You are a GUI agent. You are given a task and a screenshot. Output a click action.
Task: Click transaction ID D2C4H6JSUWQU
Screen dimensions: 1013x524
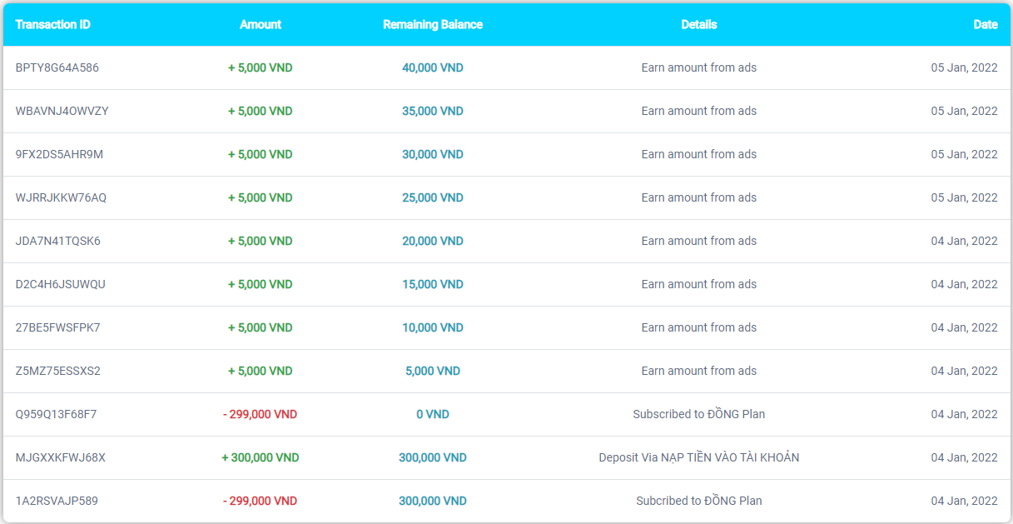pos(61,284)
